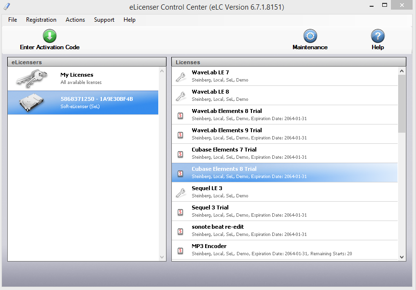Viewport: 416px width, 290px height.
Task: Click the key icon beside WaveLab LE 7
Action: click(x=180, y=77)
